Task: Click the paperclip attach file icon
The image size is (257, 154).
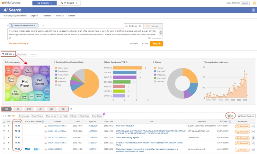Action: [10, 38]
